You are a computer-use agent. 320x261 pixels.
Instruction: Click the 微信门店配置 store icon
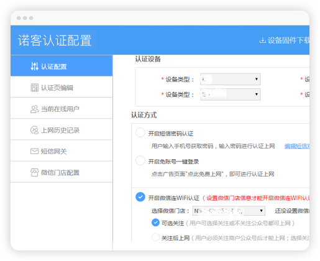point(34,173)
